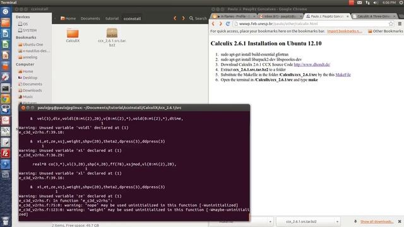Open the third bookmark under Bookmarks in Files sidebar
Screen dimensions: 404x227
point(28,57)
